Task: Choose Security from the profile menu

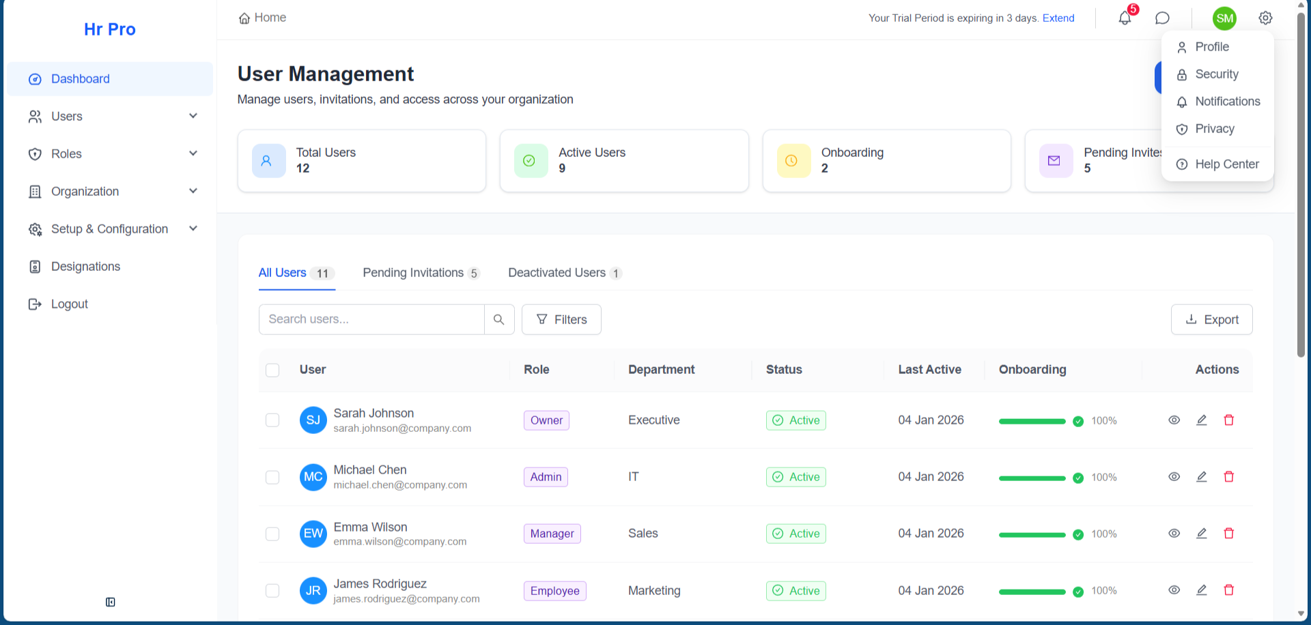Action: 1216,74
